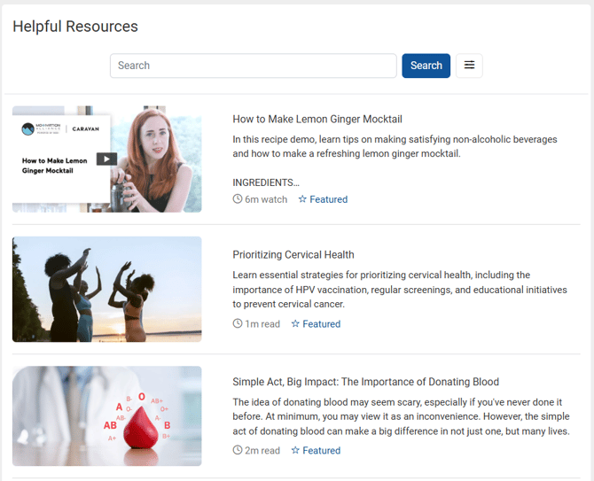Open Simple Act, Big Impact article title
Image resolution: width=594 pixels, height=481 pixels.
tap(365, 382)
